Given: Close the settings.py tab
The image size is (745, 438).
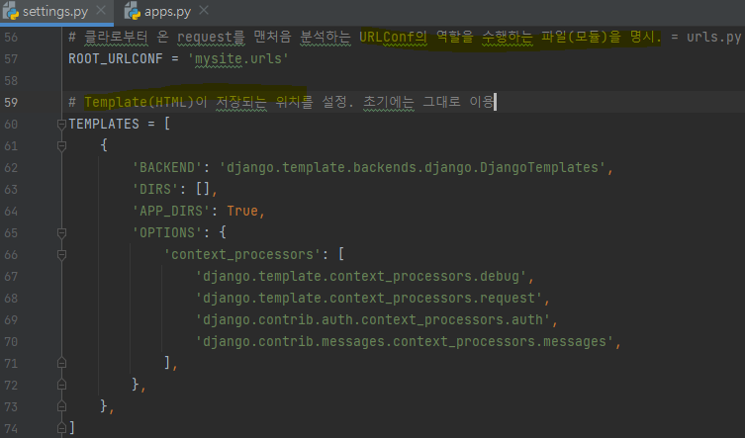Looking at the screenshot, I should pyautogui.click(x=101, y=10).
